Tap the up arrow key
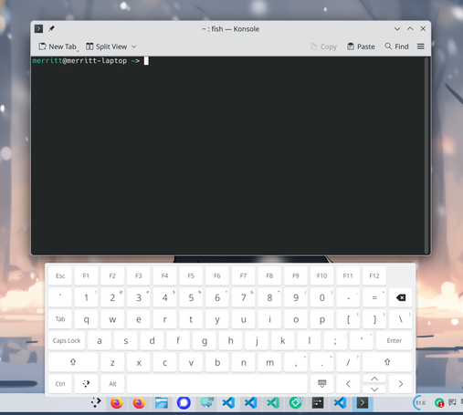 pos(374,379)
